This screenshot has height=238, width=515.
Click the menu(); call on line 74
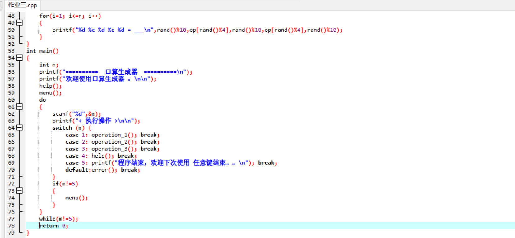coord(77,198)
